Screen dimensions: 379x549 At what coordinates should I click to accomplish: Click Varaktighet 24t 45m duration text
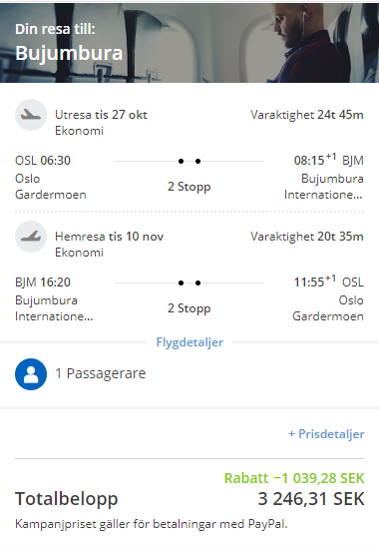pos(307,115)
